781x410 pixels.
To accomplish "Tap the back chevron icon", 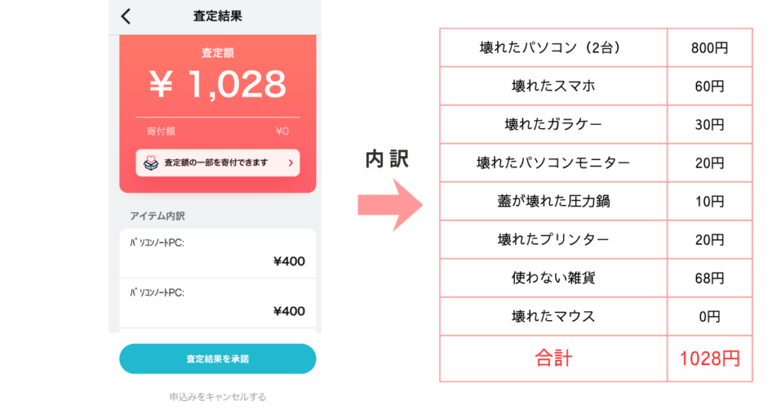I will pyautogui.click(x=126, y=16).
